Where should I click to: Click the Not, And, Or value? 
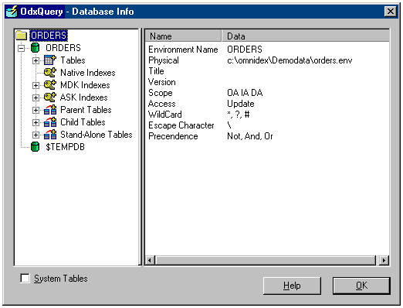pyautogui.click(x=250, y=136)
